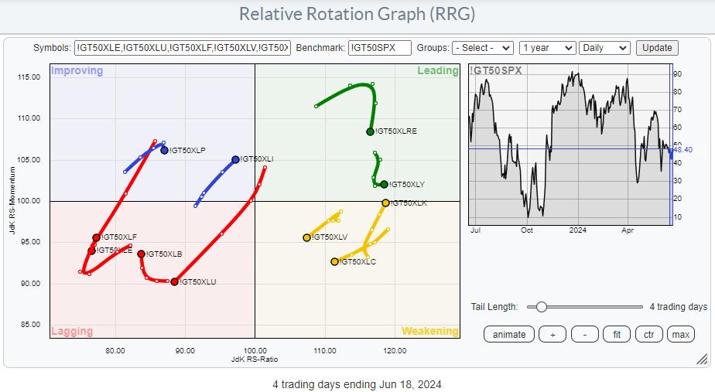Screen dimensions: 715x392
Task: Select the !GT50XLC yellow data point
Action: click(x=334, y=261)
